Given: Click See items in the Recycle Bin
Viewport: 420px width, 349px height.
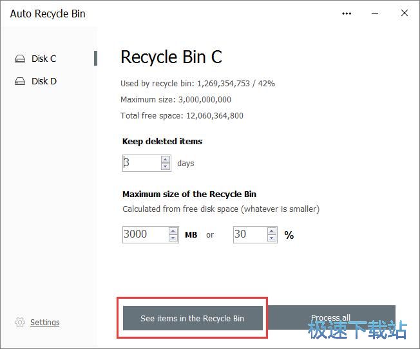Looking at the screenshot, I should 193,318.
